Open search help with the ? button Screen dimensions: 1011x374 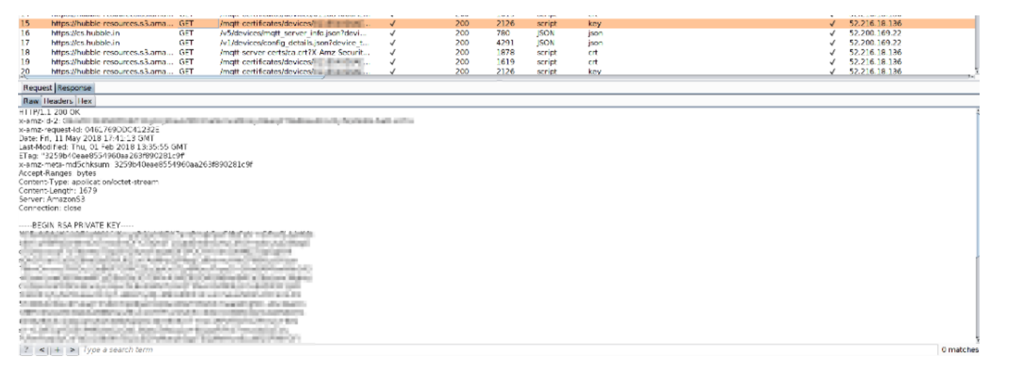click(26, 350)
